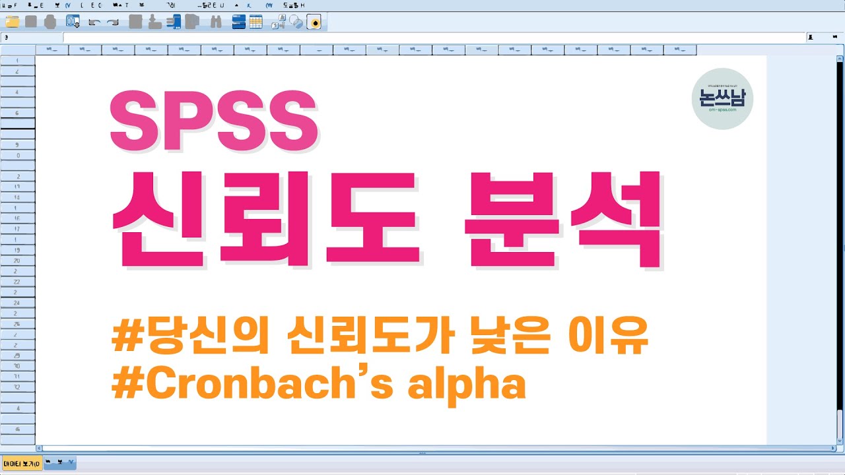Click the Go to Variable toolbar icon
The image size is (845, 475).
(x=155, y=22)
